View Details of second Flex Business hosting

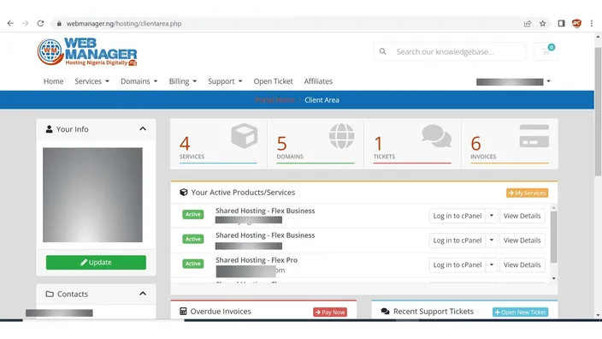522,241
